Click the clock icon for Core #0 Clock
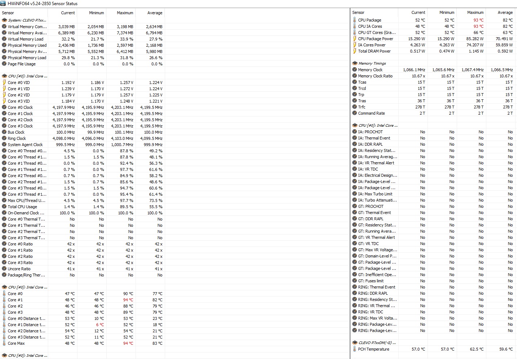Viewport: 517px width, 359px height. [4, 107]
